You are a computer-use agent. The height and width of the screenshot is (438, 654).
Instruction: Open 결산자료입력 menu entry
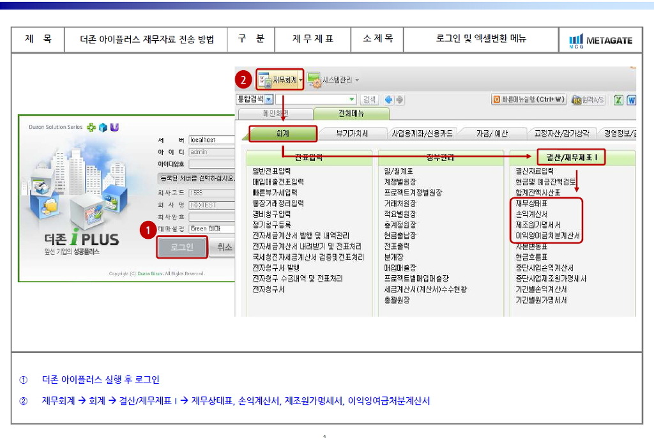[535, 171]
